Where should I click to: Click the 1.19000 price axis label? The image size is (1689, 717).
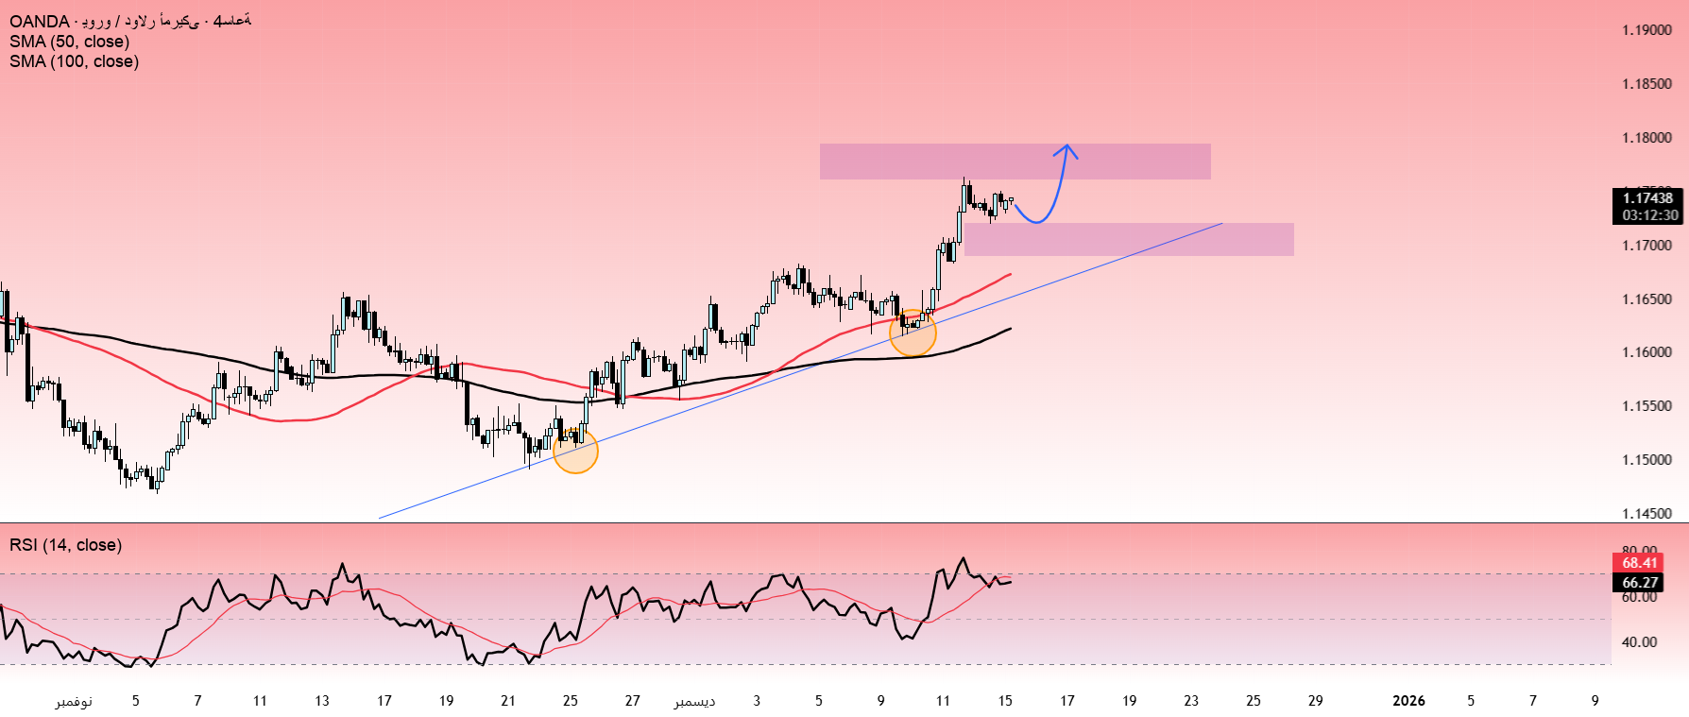(x=1646, y=30)
